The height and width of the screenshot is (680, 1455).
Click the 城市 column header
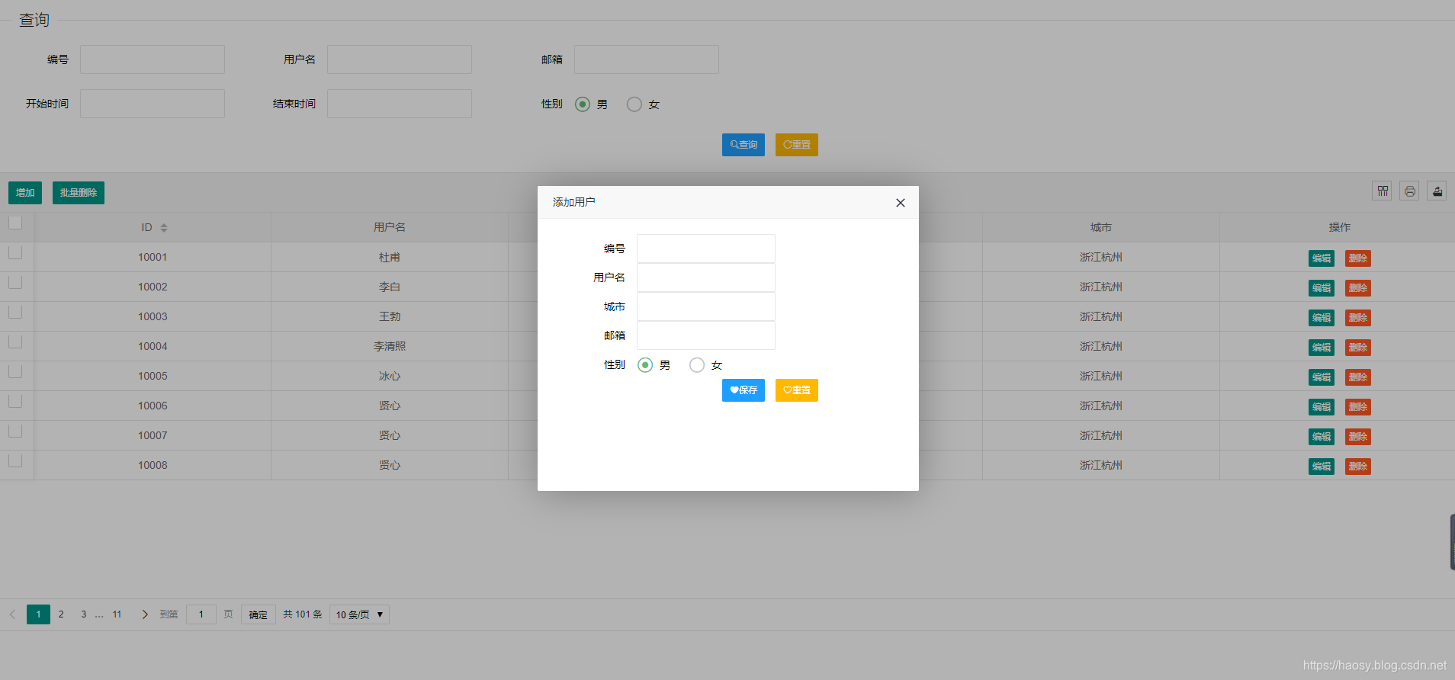tap(1101, 227)
